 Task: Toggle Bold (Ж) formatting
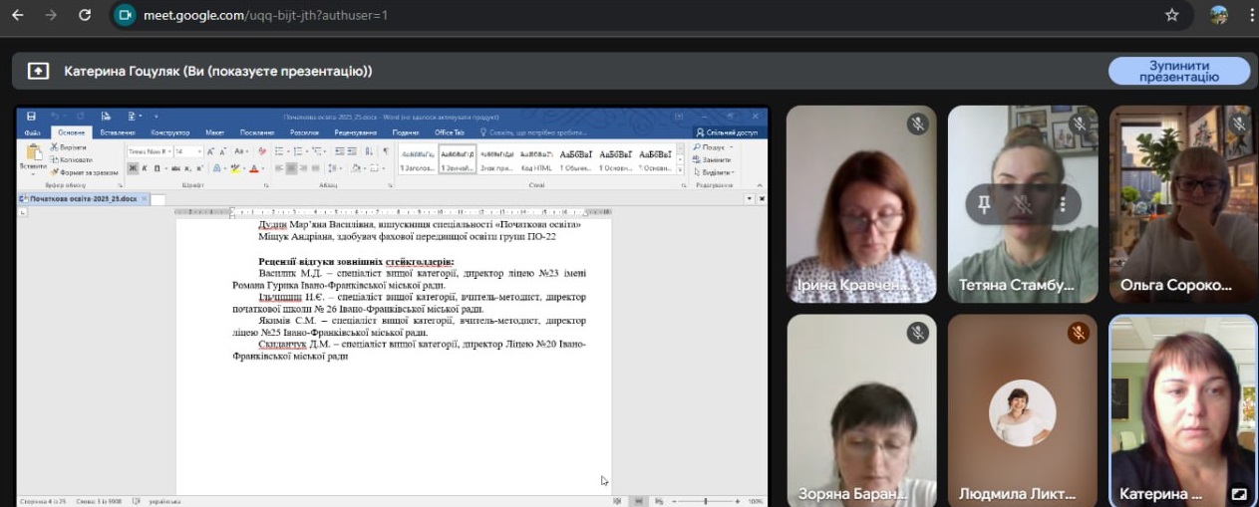coord(133,168)
